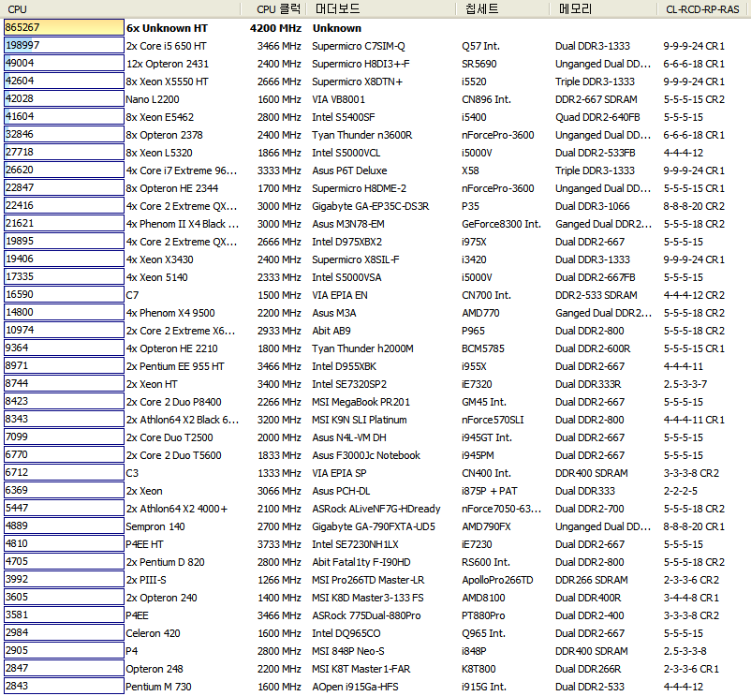Select the 2x Core 2 Duo P8400 entry

[x=174, y=402]
